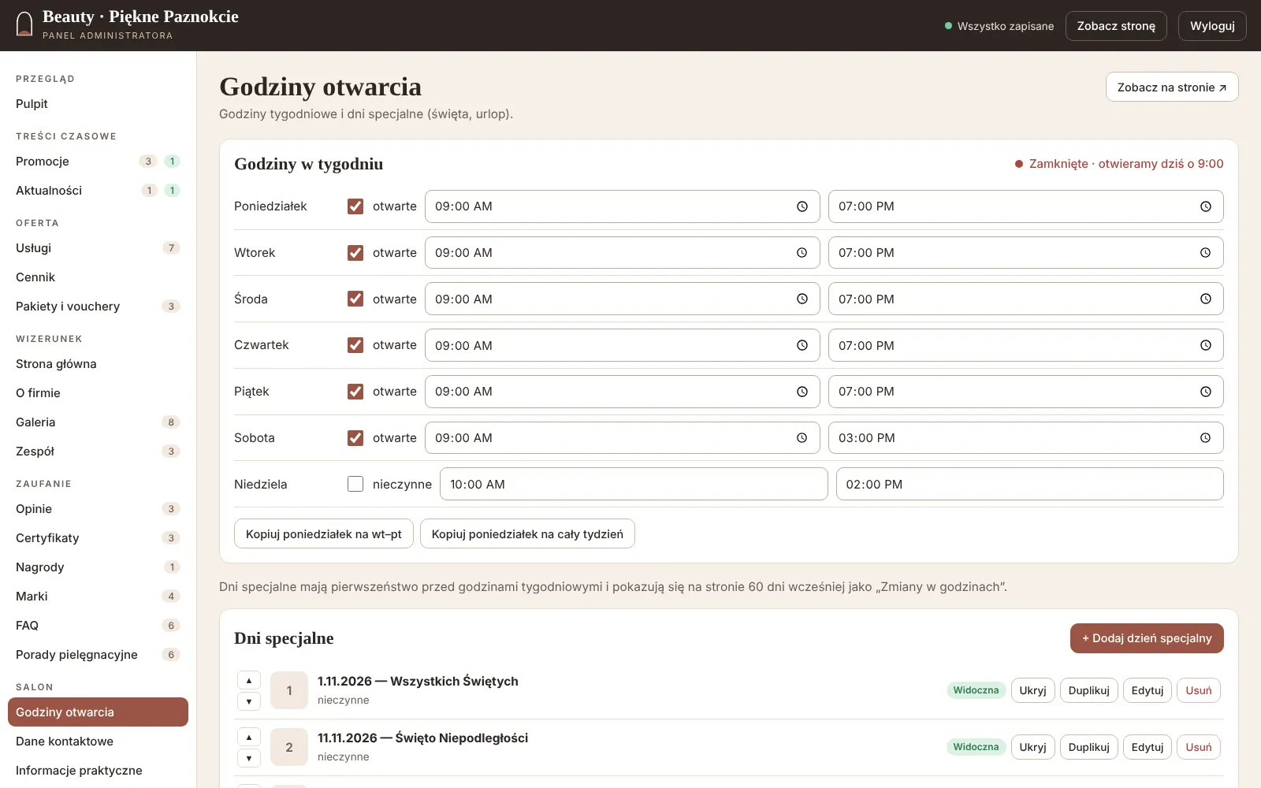This screenshot has height=788, width=1261.
Task: Click the Sobota 03:00 PM closing field
Action: tap(1025, 438)
